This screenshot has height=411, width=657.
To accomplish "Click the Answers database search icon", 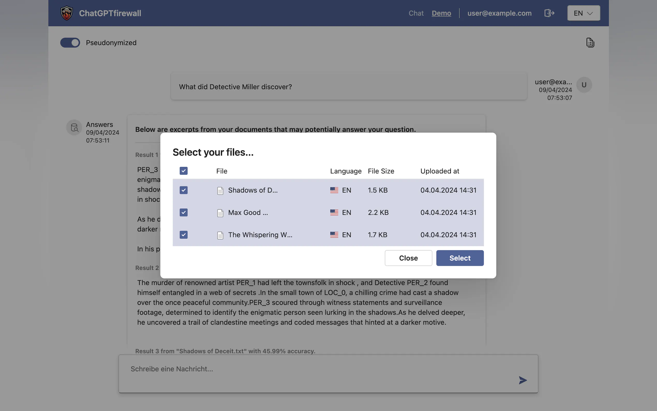I will [74, 128].
